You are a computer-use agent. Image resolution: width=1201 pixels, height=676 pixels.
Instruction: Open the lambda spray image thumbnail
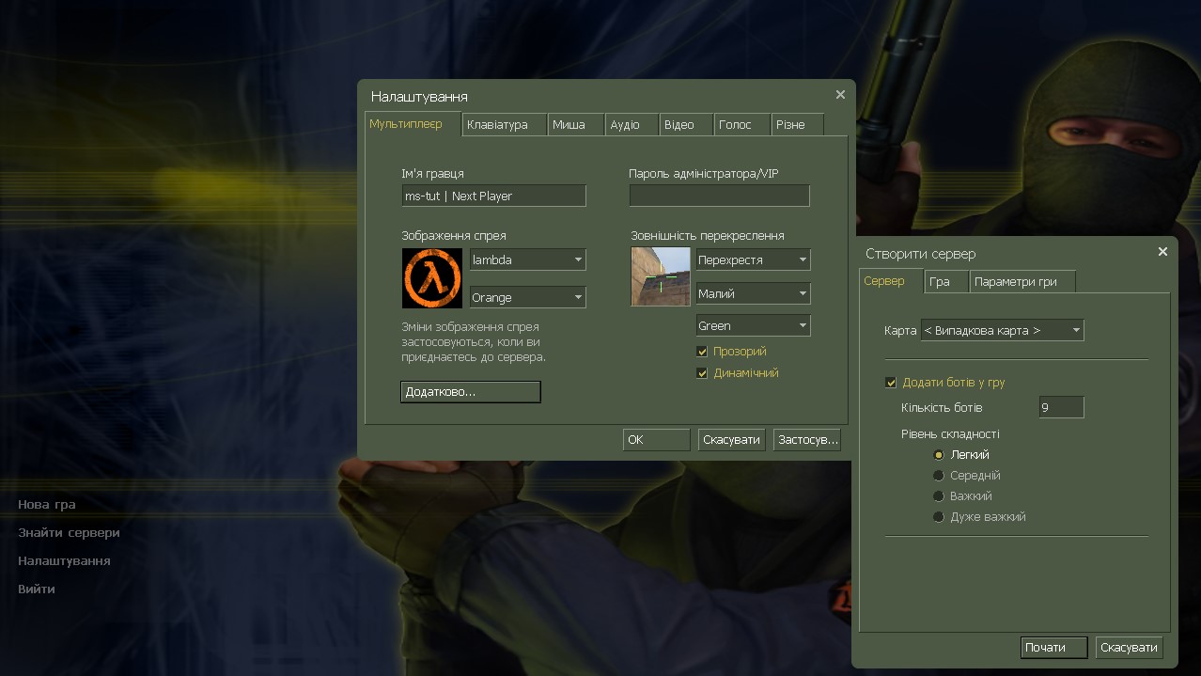pyautogui.click(x=431, y=276)
